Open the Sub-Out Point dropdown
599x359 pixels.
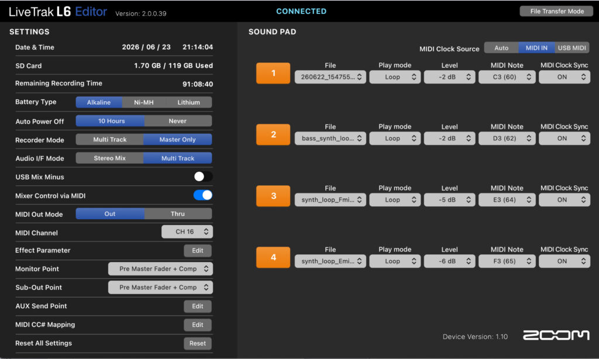point(160,287)
